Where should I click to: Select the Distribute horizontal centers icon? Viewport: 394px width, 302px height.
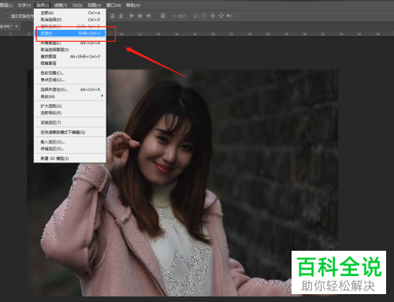(140, 16)
